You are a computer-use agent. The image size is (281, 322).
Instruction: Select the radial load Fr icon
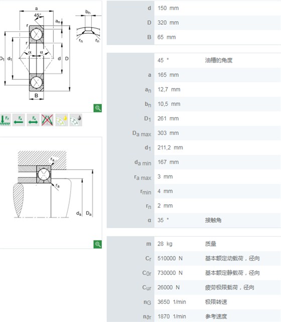[x=5, y=120]
